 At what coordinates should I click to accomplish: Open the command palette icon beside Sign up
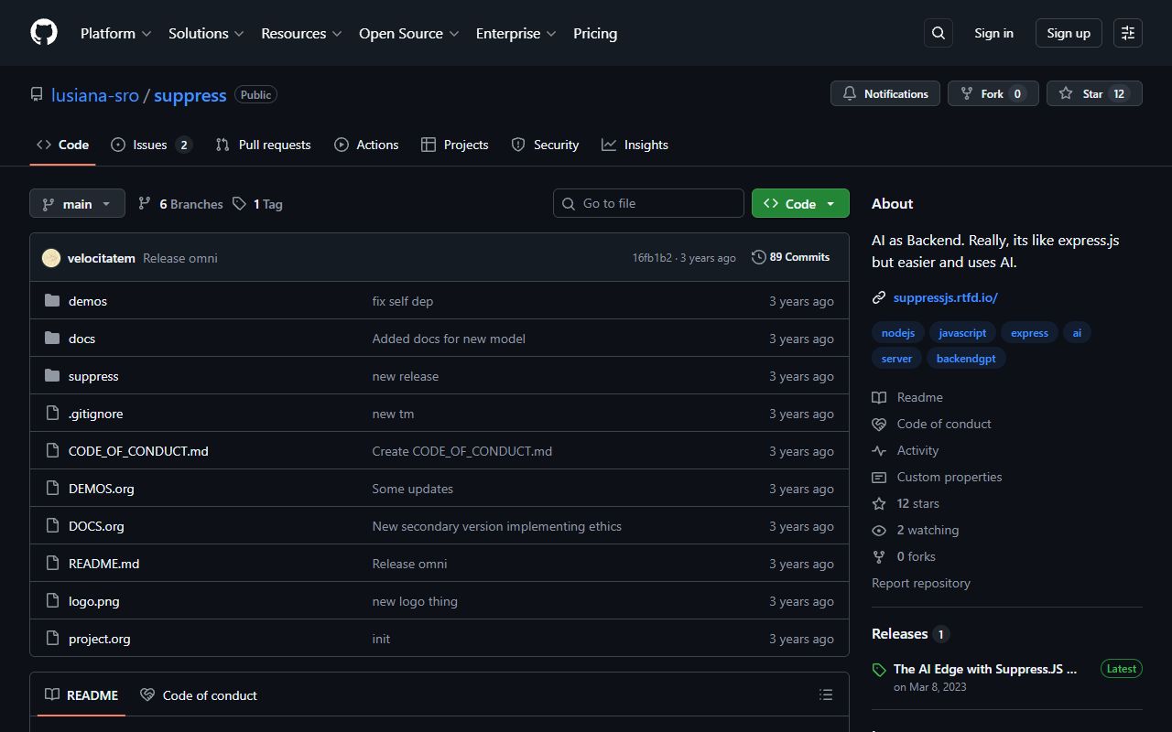(1127, 32)
